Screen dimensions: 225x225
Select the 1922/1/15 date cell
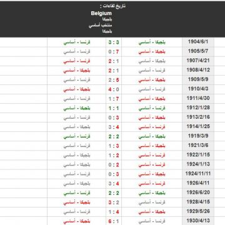[198, 155]
